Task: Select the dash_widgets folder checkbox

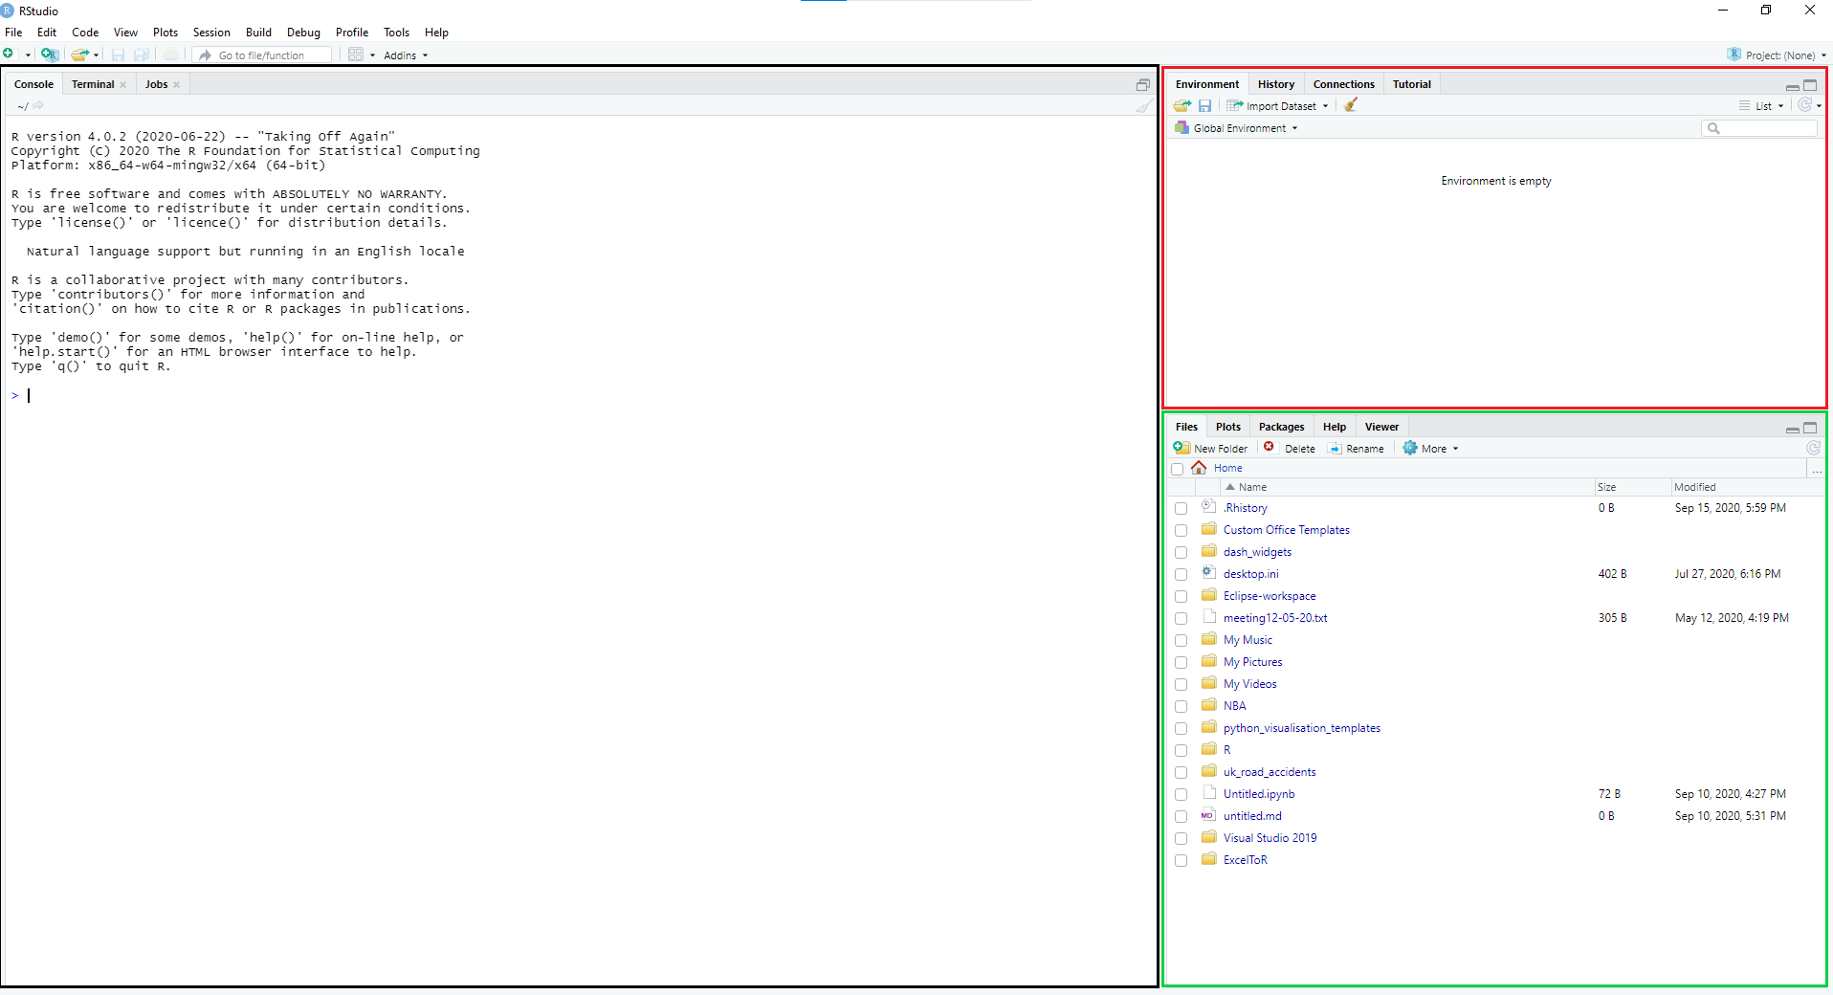Action: click(x=1182, y=553)
